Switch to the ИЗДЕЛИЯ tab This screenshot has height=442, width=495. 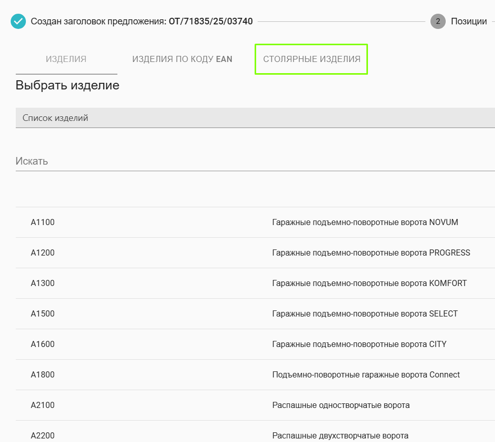point(66,59)
